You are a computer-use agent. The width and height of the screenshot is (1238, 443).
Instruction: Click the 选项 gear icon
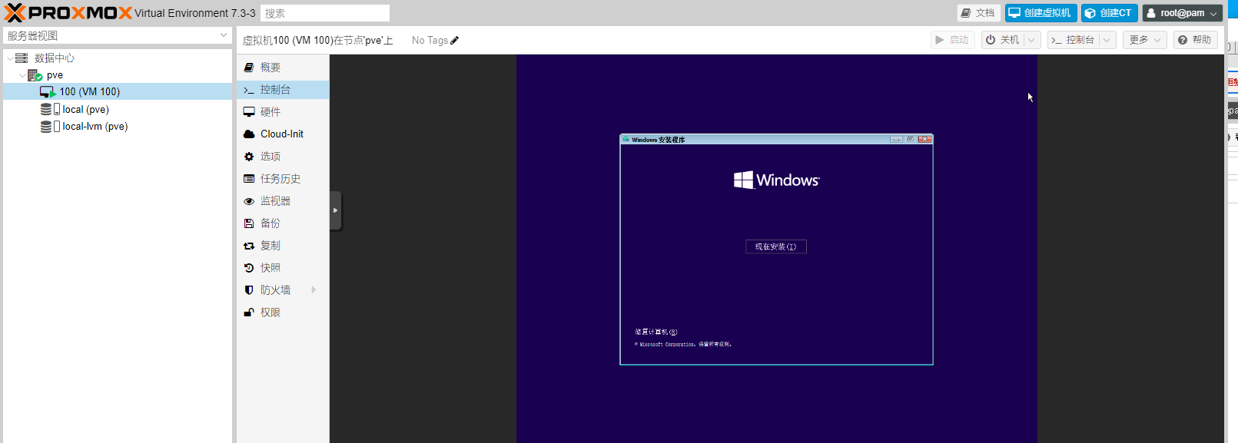(x=249, y=157)
